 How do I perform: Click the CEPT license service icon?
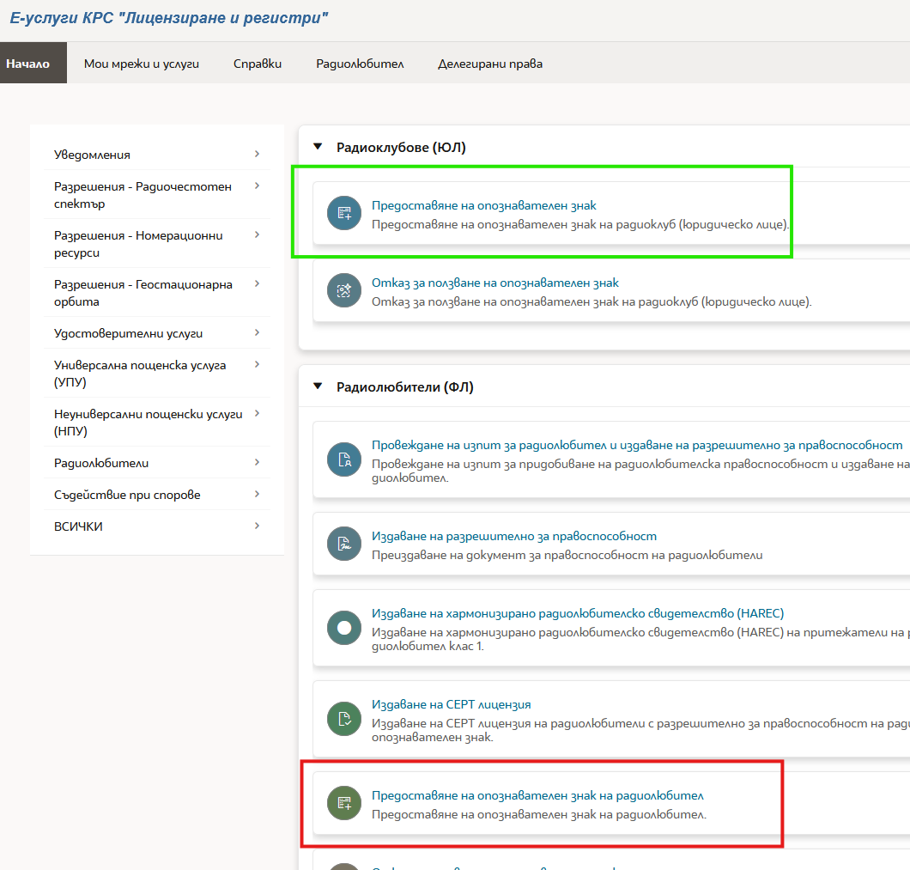pyautogui.click(x=344, y=719)
